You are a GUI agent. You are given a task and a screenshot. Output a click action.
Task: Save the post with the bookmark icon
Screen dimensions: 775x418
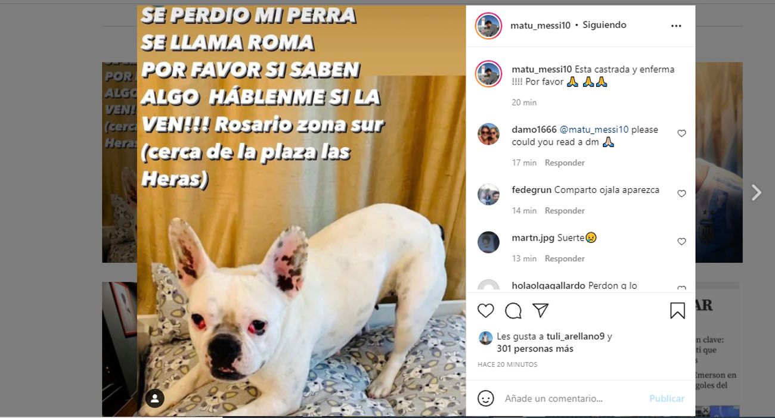[677, 310]
